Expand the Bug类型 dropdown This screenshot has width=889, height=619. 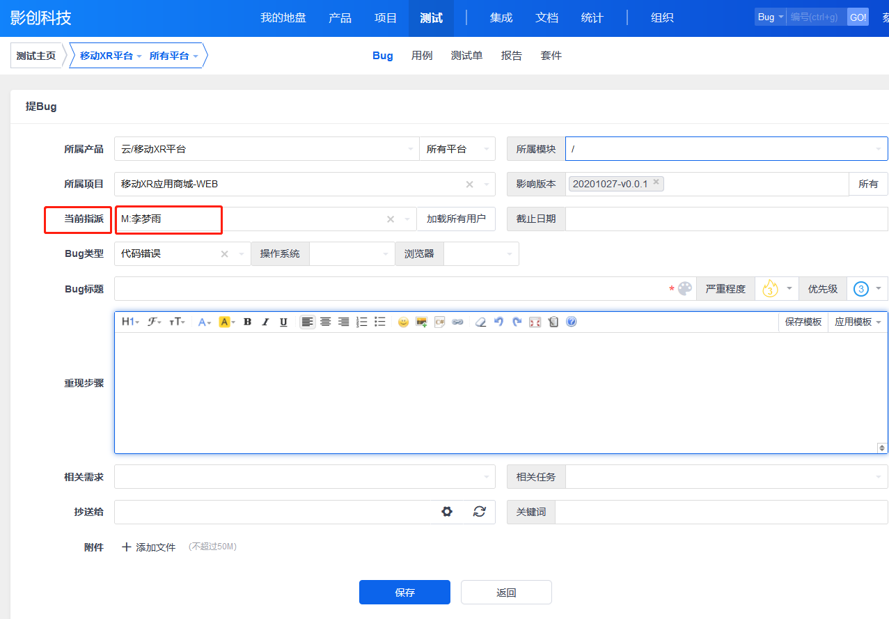coord(242,254)
